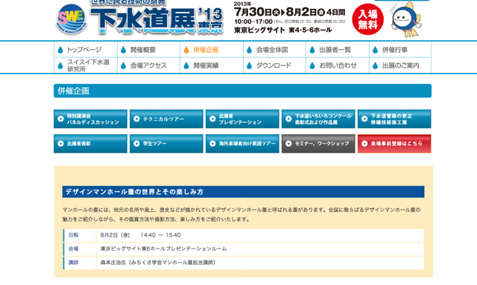Click the orange drop icon beside 併催企画
This screenshot has height=285, width=477.
[186, 50]
